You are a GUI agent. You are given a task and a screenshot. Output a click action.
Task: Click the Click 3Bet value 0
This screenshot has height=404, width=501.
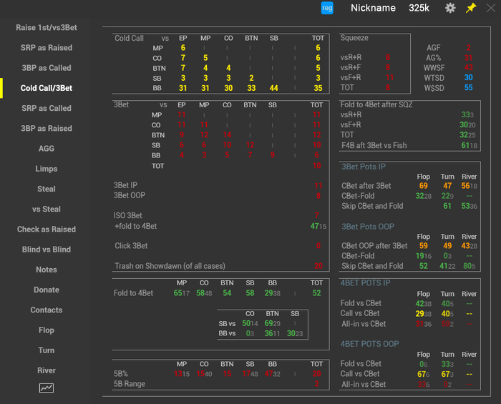(318, 246)
